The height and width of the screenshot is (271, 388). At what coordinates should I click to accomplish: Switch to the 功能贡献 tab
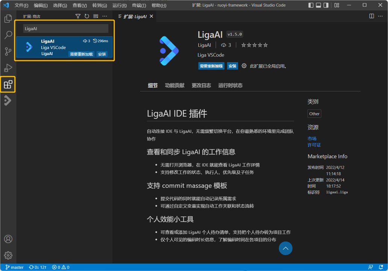174,85
